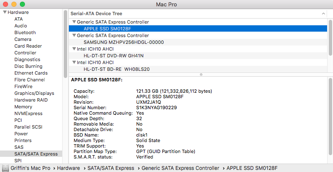
Task: Select APPLE SSD SM0128F in device tree
Action: pos(198,29)
